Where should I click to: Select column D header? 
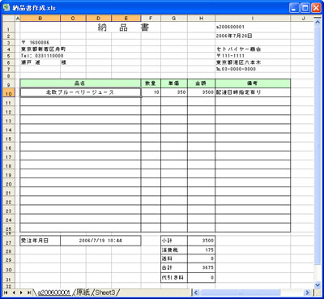pyautogui.click(x=99, y=18)
